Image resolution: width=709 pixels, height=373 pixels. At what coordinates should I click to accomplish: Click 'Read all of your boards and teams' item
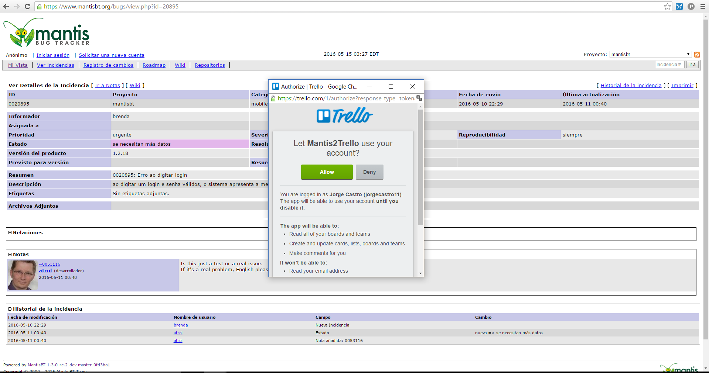[x=330, y=234]
